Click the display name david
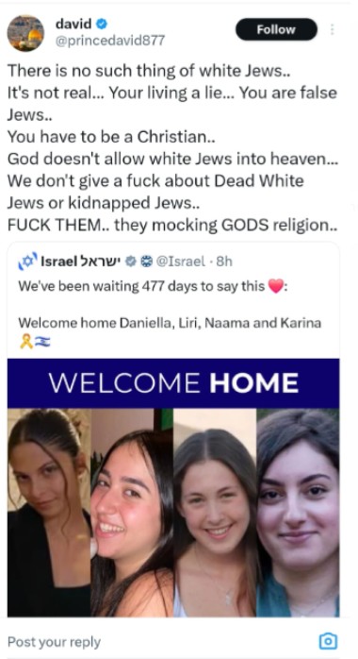Image resolution: width=358 pixels, height=659 pixels. tap(73, 25)
